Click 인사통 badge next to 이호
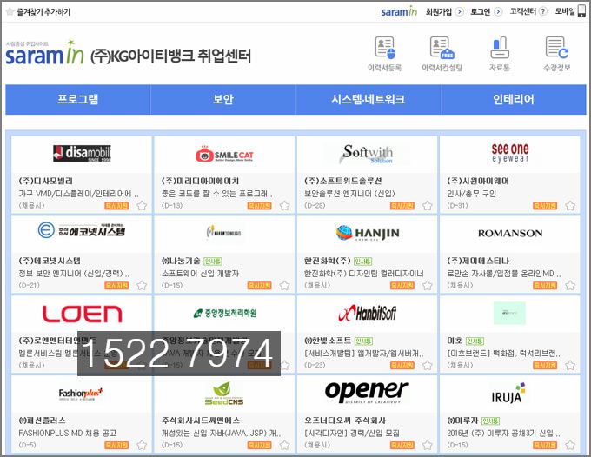The image size is (591, 457). coord(475,341)
